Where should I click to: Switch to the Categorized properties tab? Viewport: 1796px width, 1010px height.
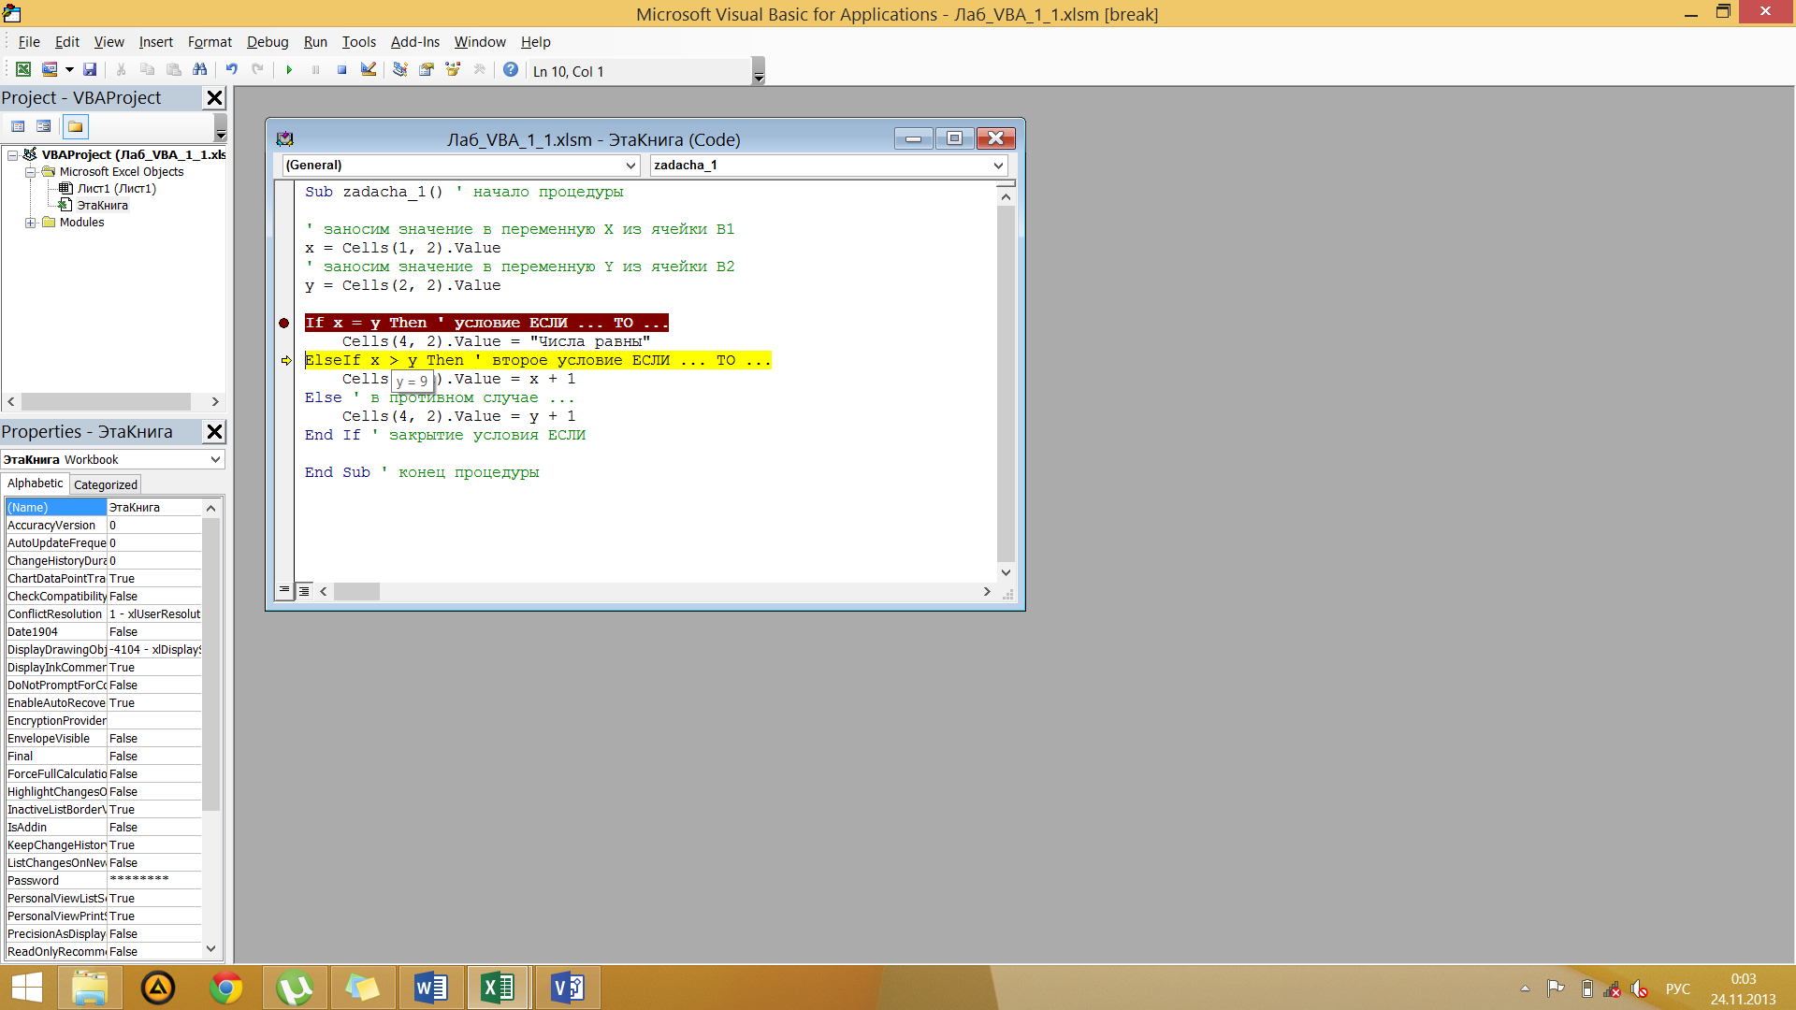(x=106, y=484)
